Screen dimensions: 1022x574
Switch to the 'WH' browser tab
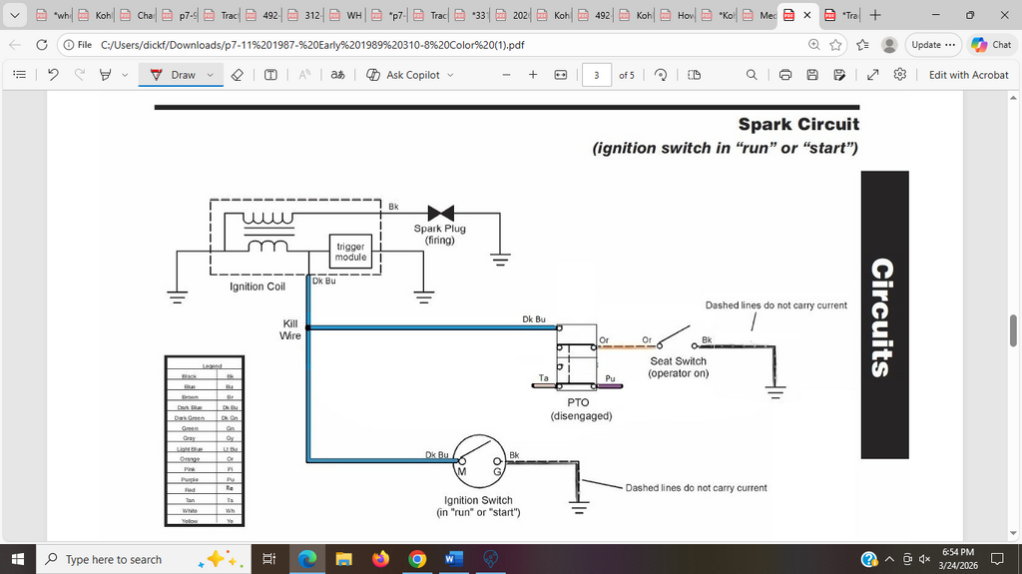347,16
